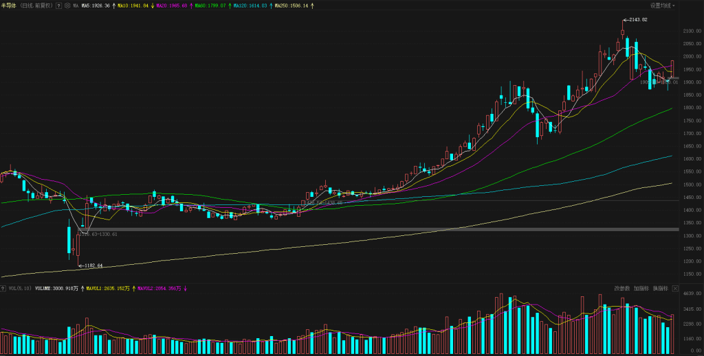Open the 设置均线 dropdown
The height and width of the screenshot is (356, 704).
pyautogui.click(x=662, y=5)
